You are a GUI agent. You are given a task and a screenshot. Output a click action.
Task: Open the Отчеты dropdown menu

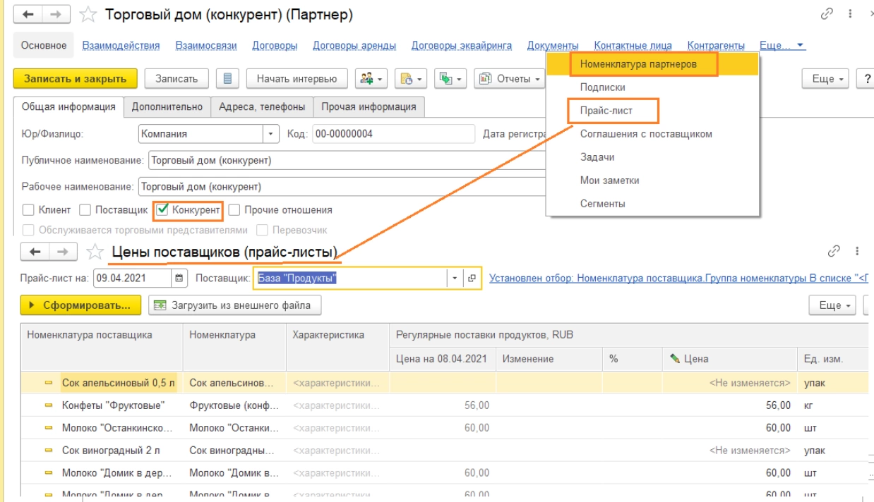point(513,78)
